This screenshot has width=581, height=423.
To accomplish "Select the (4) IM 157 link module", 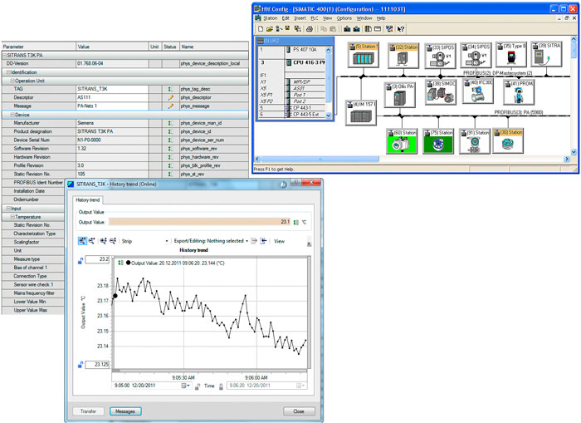I will [361, 112].
